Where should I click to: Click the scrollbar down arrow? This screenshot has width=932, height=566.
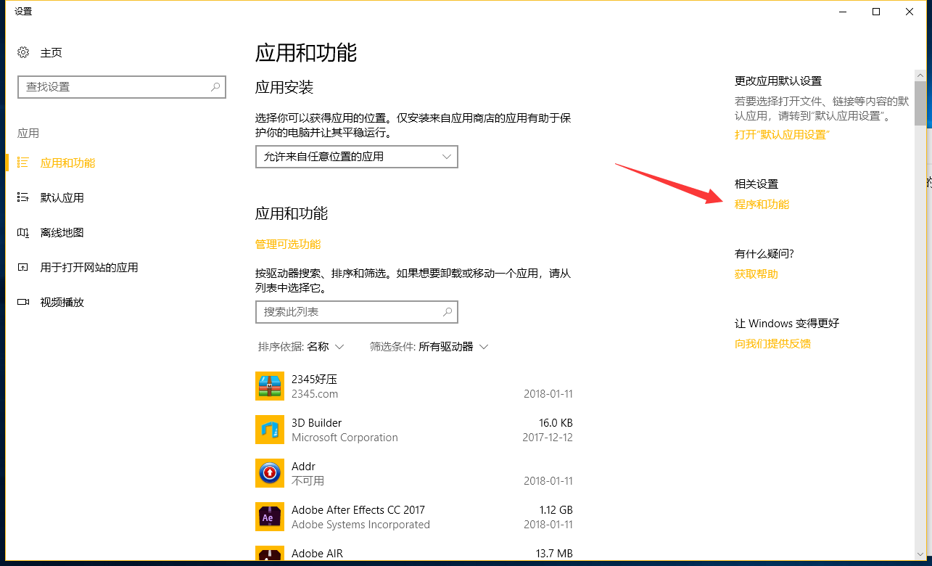click(x=920, y=555)
